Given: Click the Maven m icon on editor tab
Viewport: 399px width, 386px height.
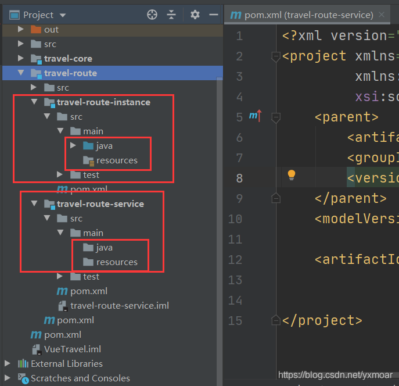Looking at the screenshot, I should click(235, 15).
